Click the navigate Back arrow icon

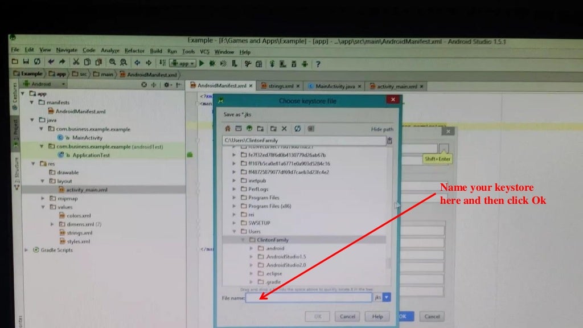coord(137,63)
